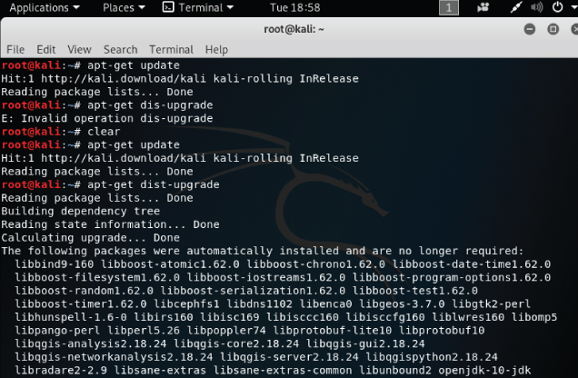Open the power icon system menu
Image resolution: width=578 pixels, height=378 pixels.
[x=557, y=7]
